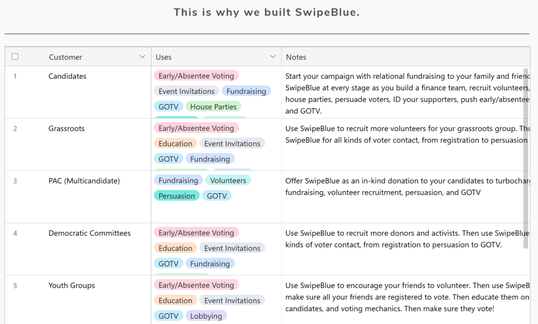The height and width of the screenshot is (324, 538).
Task: Click the Notes column header
Action: click(x=406, y=57)
